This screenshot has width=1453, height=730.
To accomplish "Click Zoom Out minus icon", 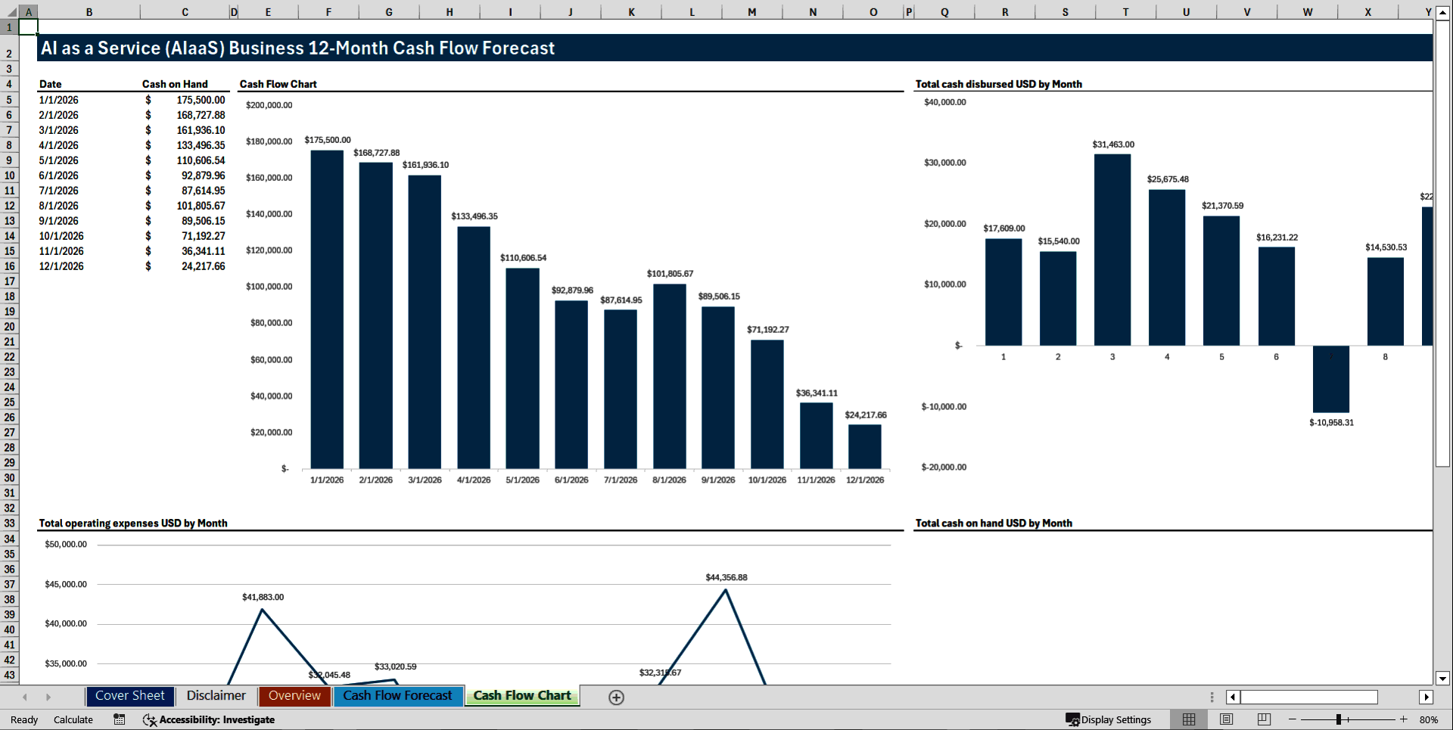I will click(1291, 719).
